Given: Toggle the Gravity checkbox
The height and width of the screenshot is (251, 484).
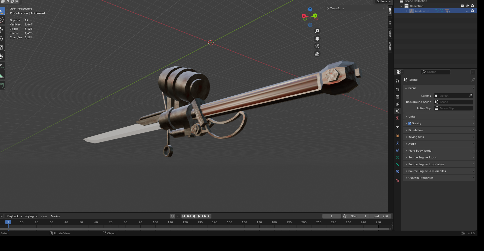Looking at the screenshot, I should pos(410,123).
